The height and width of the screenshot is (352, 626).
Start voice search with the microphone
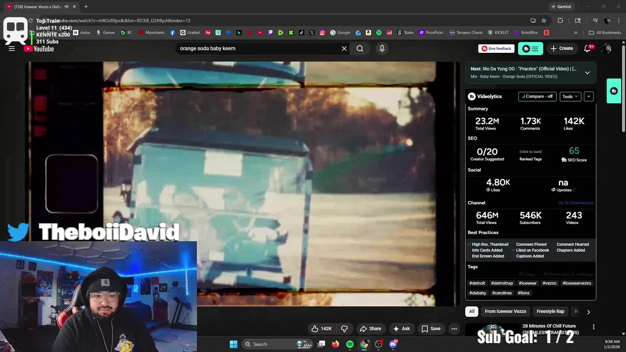382,48
